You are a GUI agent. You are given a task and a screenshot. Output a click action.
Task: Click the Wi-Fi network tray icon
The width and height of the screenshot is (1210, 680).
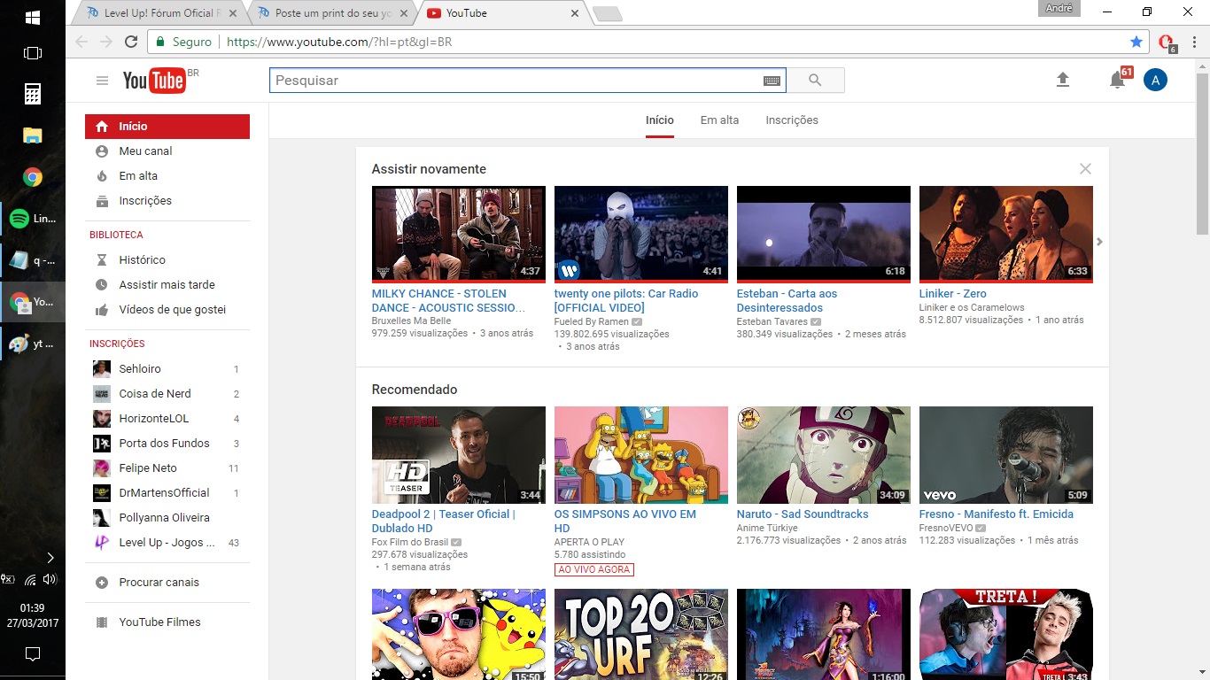tap(30, 580)
